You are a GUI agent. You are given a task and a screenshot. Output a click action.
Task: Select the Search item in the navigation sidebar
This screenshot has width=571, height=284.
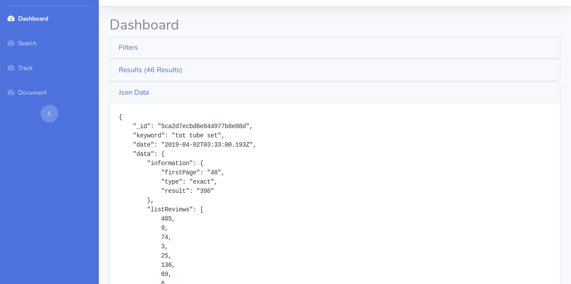tap(27, 43)
